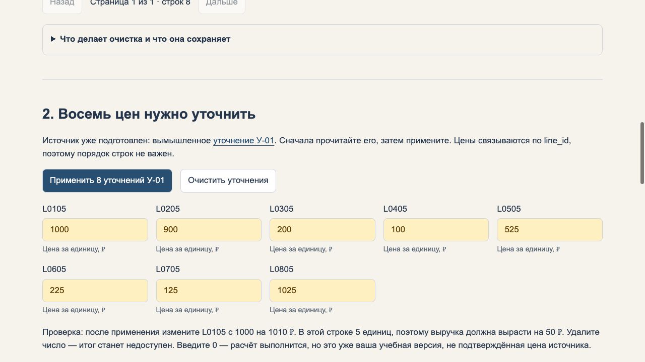Image resolution: width=645 pixels, height=362 pixels.
Task: Click the heading '2. Восемь цен нужно уточнить'
Action: point(149,114)
